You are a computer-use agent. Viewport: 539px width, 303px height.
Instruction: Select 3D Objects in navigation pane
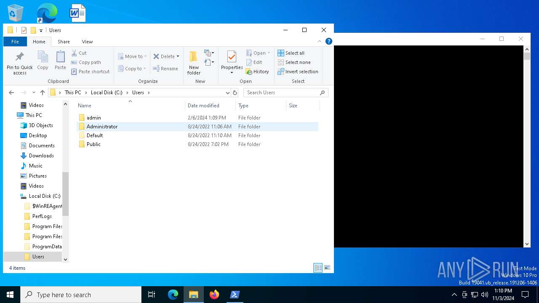41,125
